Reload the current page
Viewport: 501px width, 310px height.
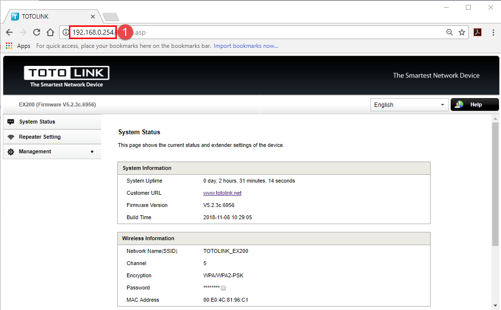(37, 32)
